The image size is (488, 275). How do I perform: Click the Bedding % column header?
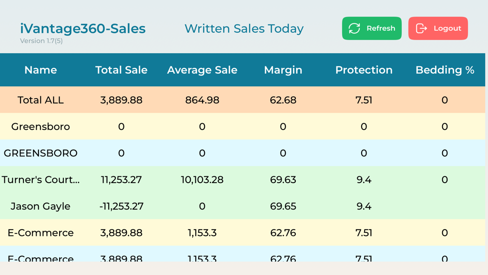(x=445, y=70)
